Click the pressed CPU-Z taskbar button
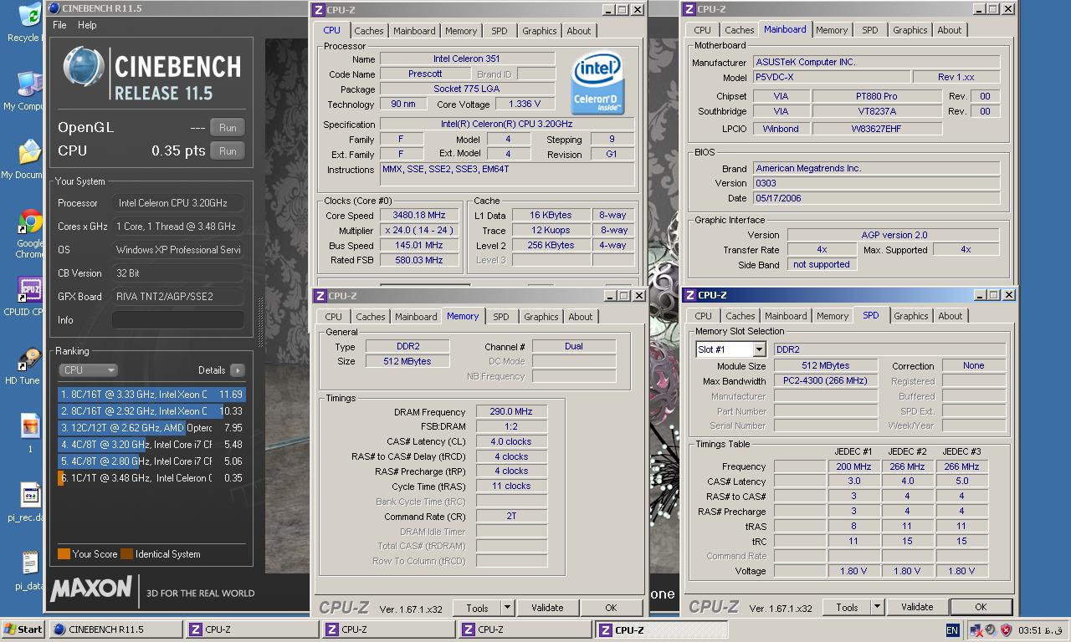This screenshot has height=642, width=1071. [661, 629]
